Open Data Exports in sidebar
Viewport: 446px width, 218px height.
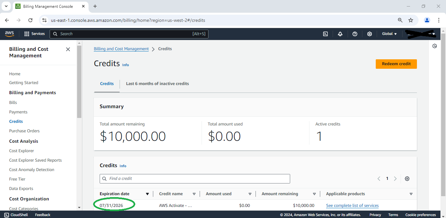click(21, 188)
